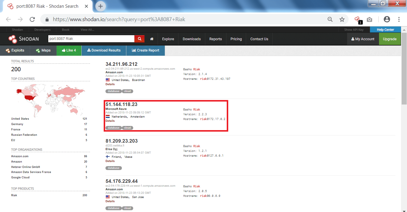Click the browser back arrow

(x=8, y=19)
